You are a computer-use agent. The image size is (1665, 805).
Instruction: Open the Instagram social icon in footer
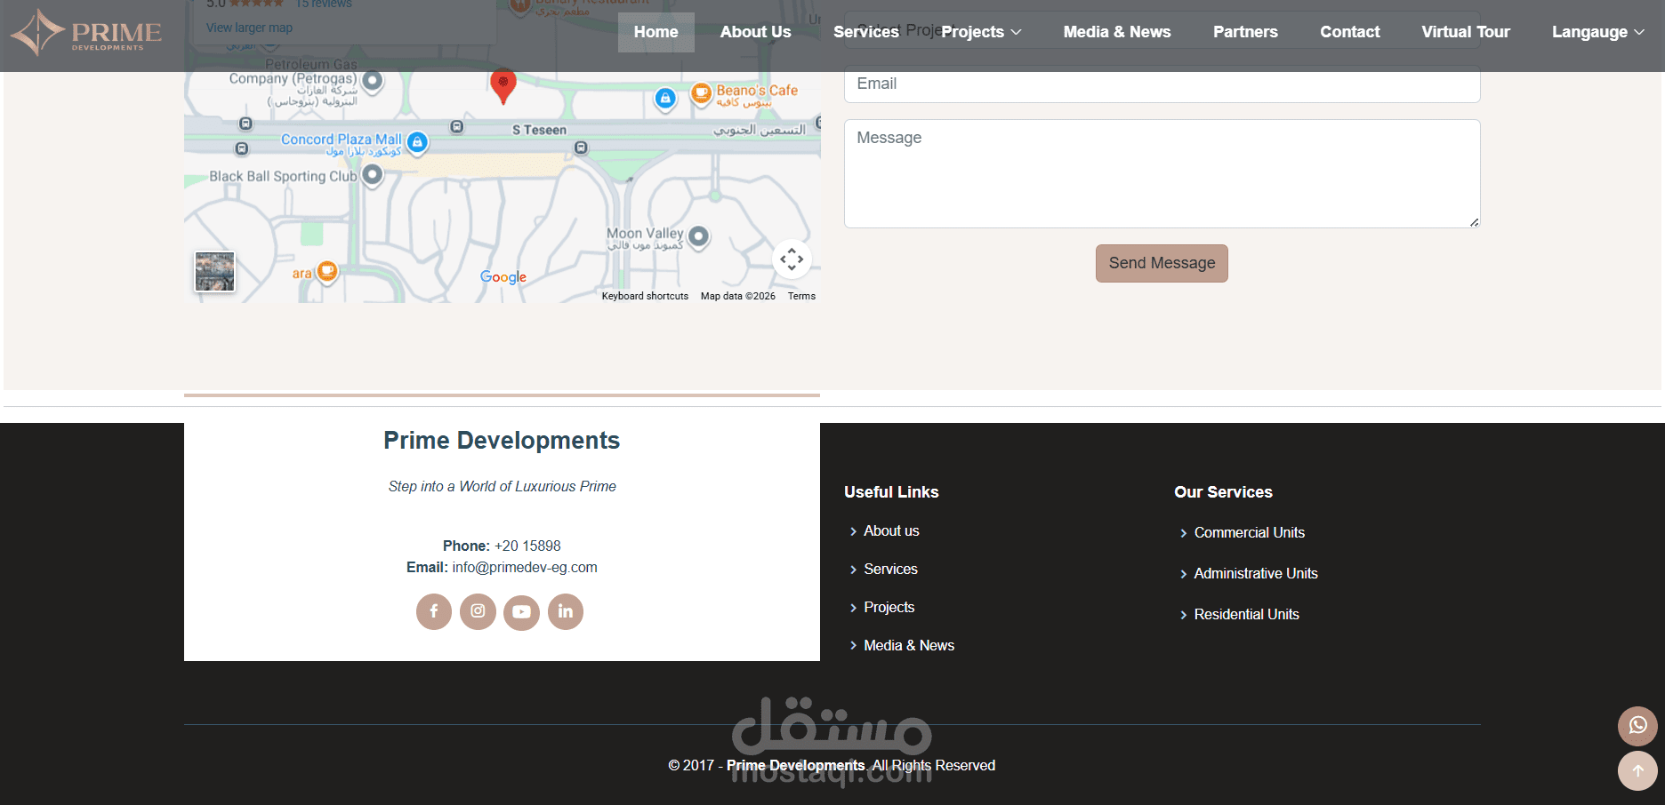(478, 611)
